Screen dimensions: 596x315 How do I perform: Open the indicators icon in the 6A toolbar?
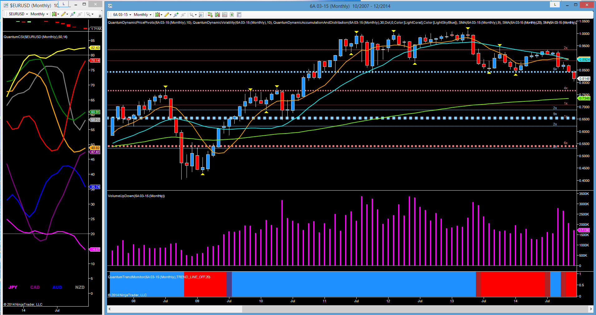pyautogui.click(x=225, y=15)
